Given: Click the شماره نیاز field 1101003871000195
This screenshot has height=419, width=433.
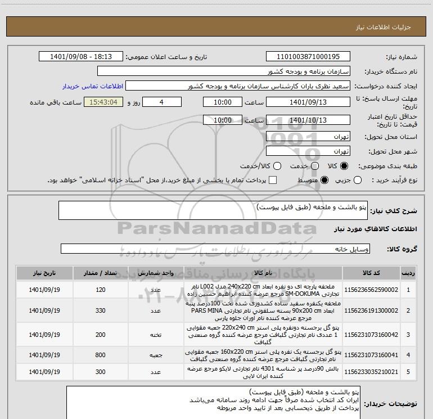Looking at the screenshot, I should [x=308, y=57].
